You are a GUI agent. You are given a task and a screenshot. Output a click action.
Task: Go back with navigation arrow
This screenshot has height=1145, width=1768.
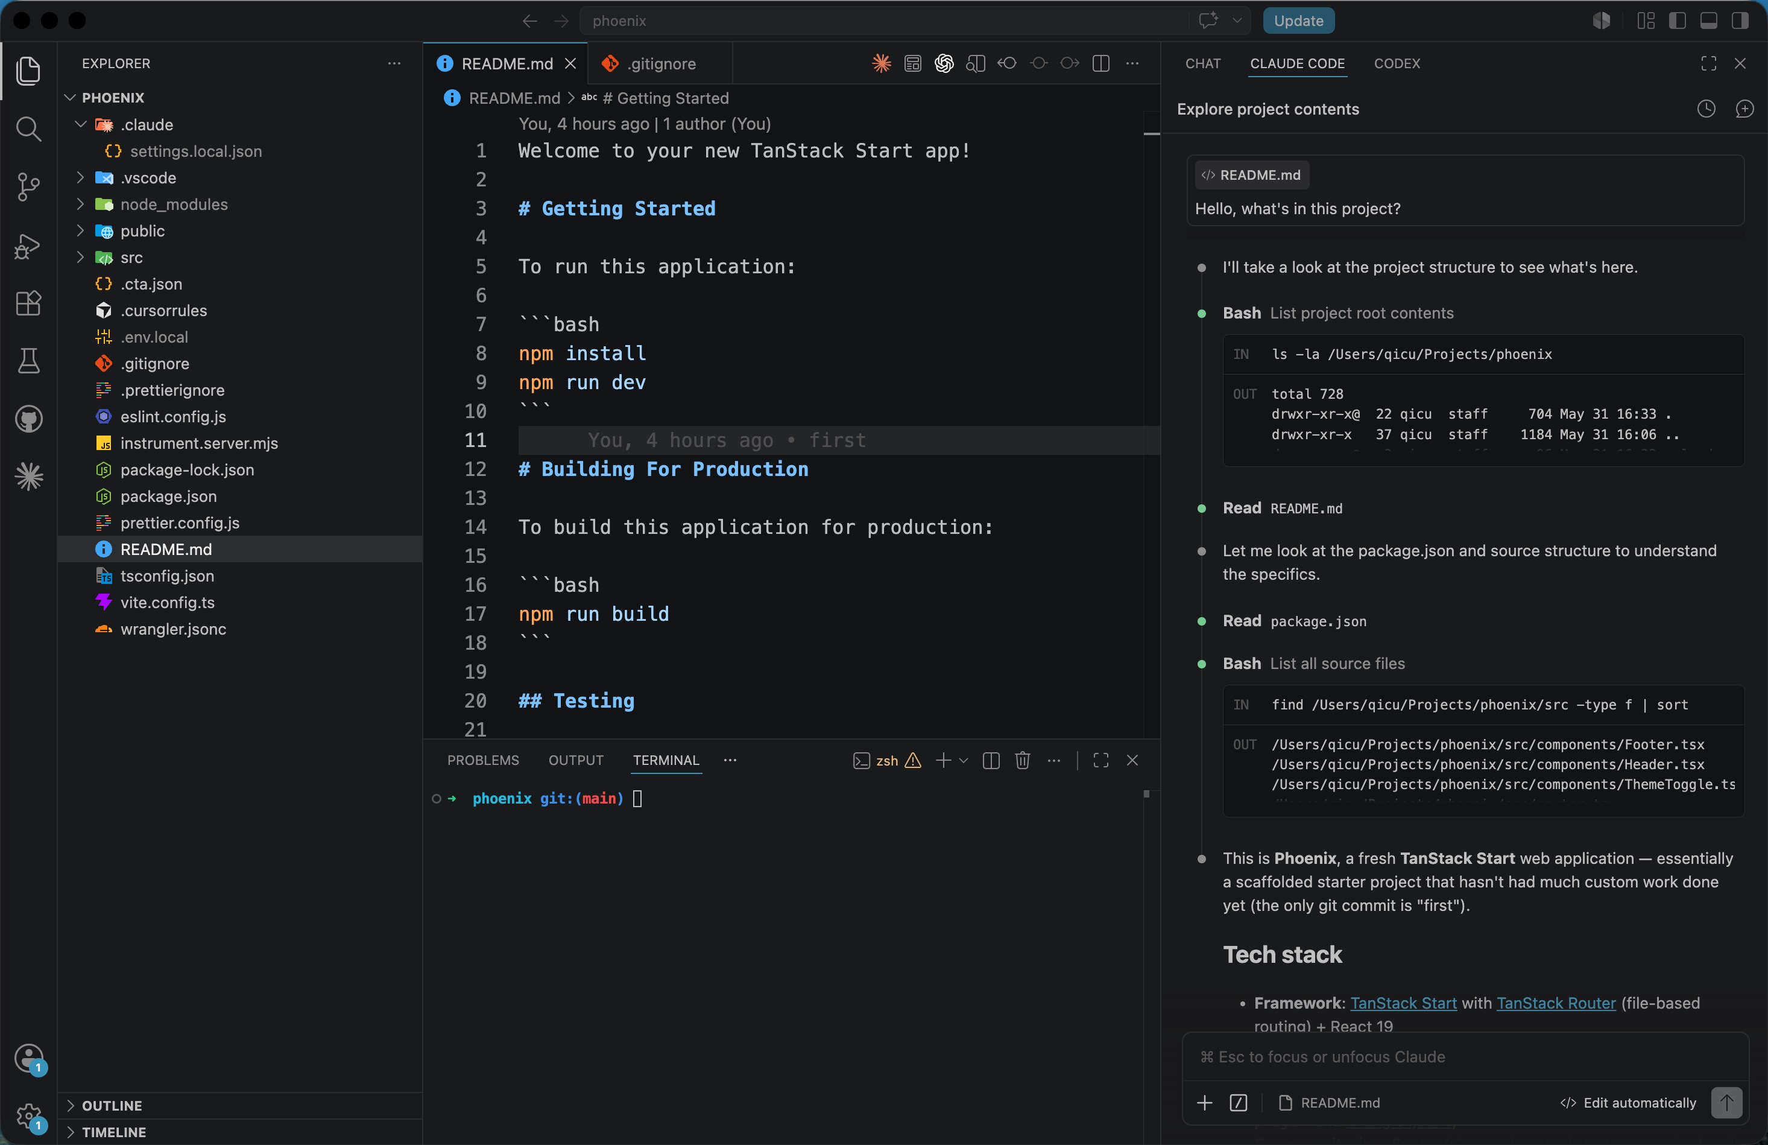pos(529,21)
